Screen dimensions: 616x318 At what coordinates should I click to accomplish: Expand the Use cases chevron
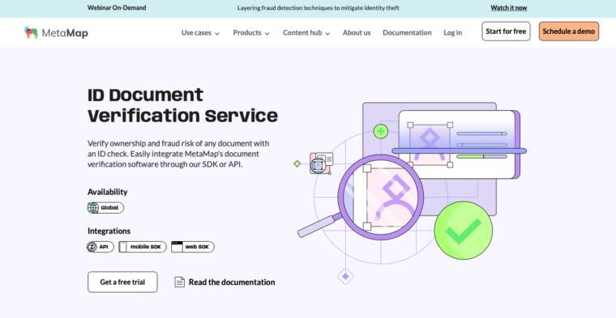(217, 33)
